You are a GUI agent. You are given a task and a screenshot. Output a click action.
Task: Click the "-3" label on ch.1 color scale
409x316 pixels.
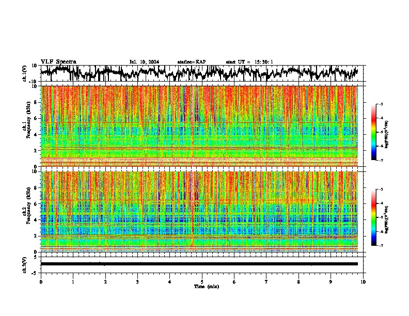point(381,104)
